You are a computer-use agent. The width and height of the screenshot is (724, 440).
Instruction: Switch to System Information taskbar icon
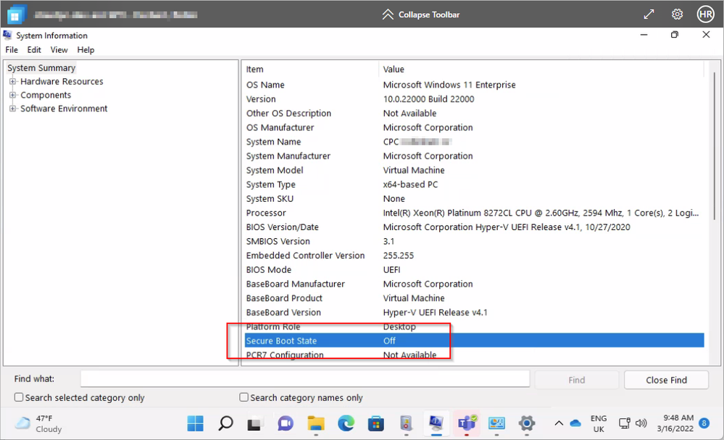tap(436, 423)
